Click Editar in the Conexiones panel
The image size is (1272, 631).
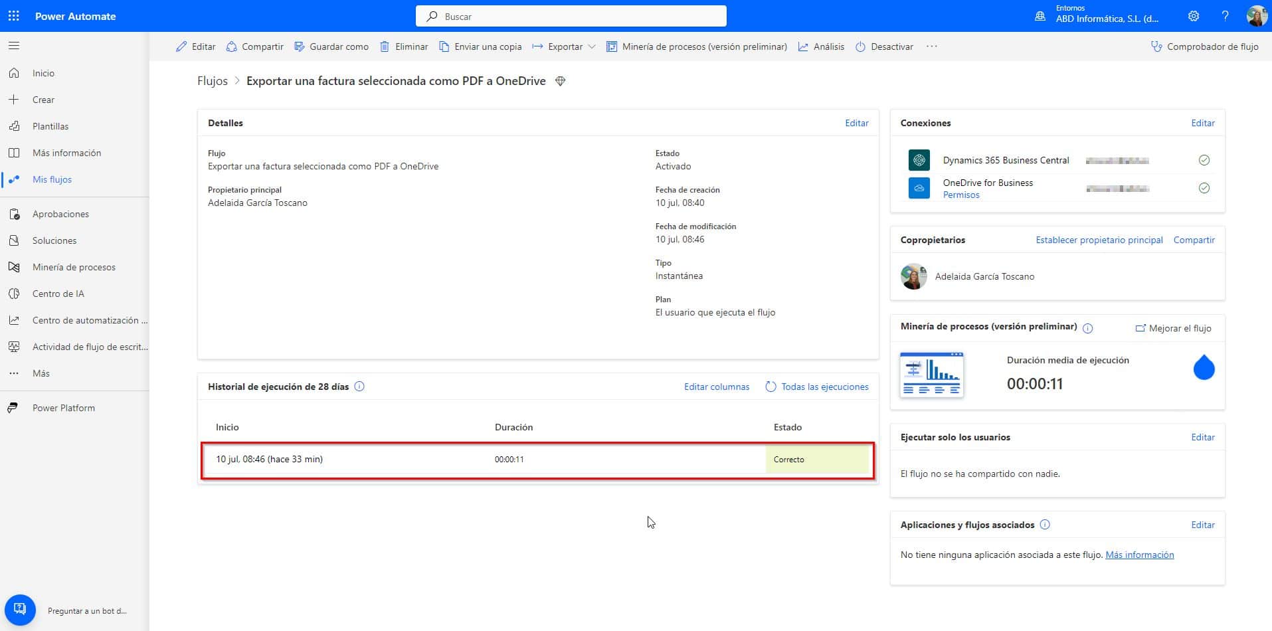pos(1203,123)
